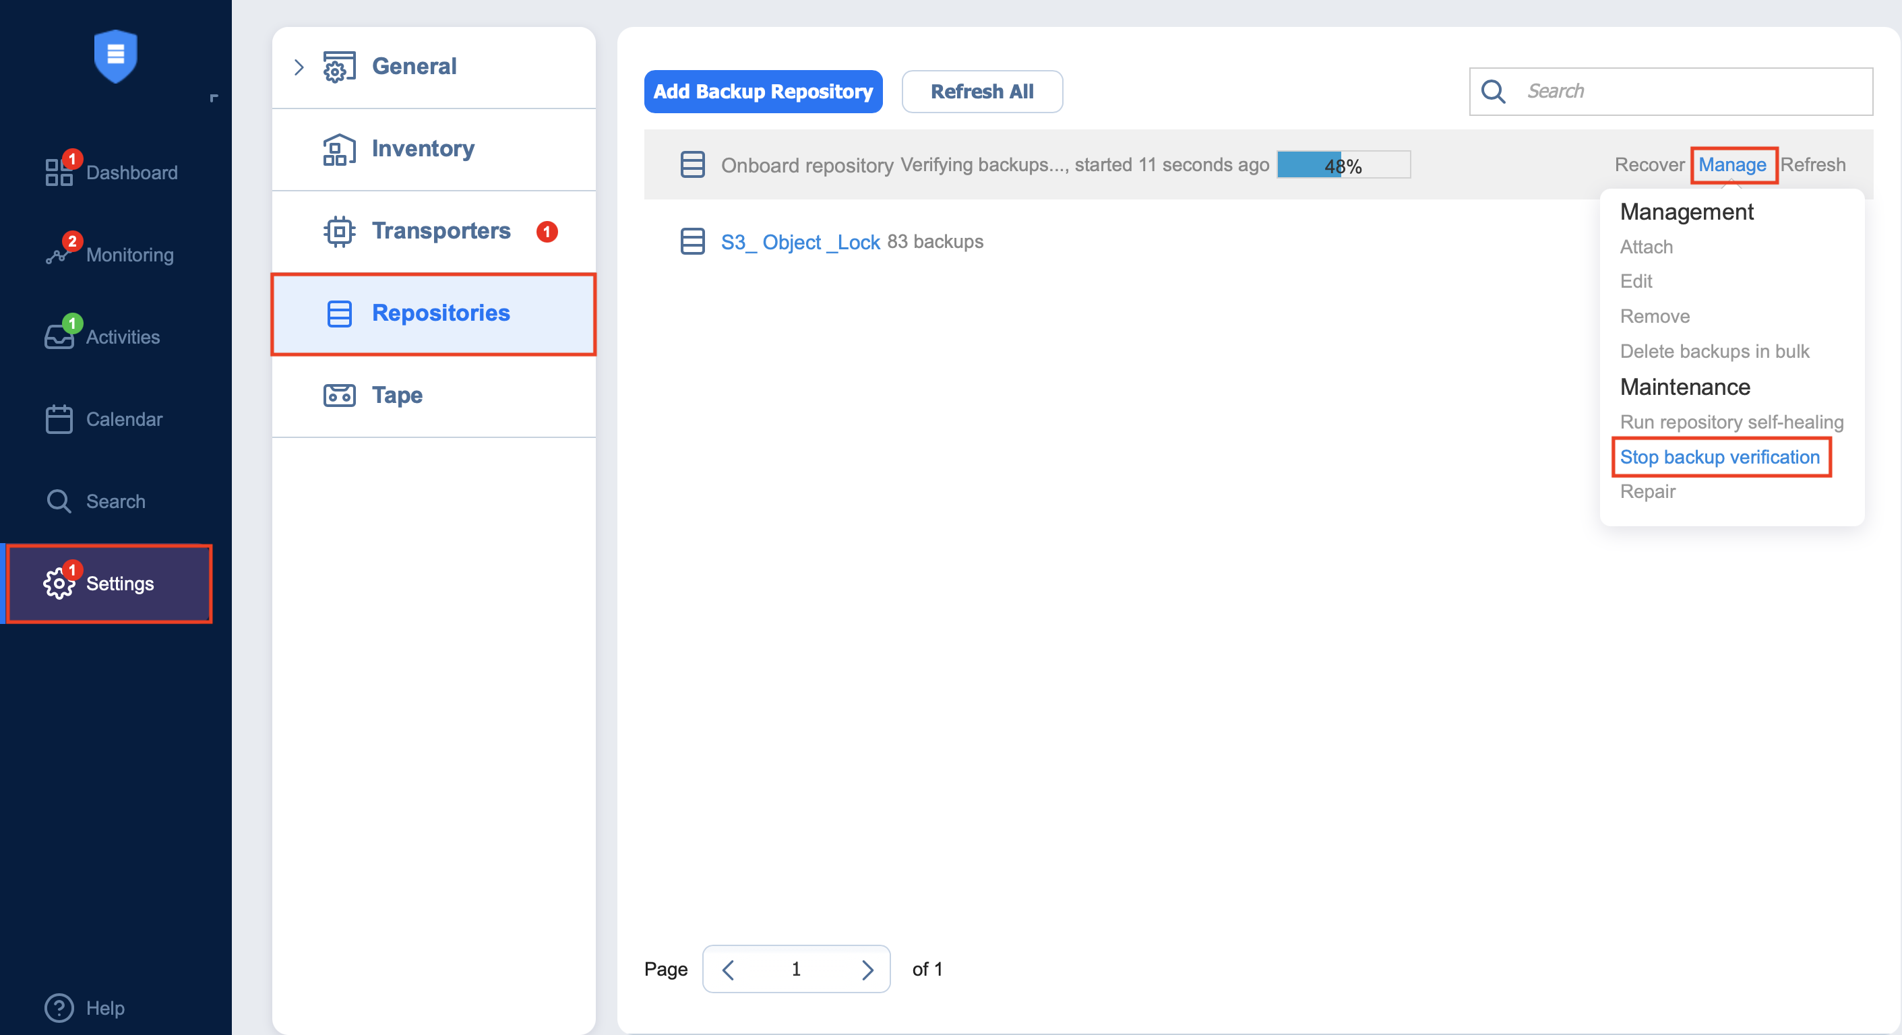Click the page number field showing 1

(796, 969)
